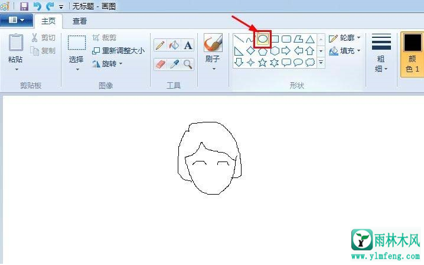
Task: Undo the last action
Action: click(37, 6)
